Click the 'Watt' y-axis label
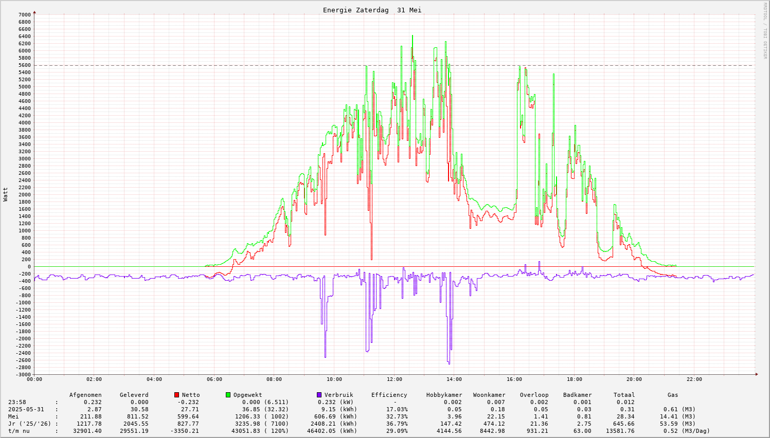Screen dimensions: 770x438 (6, 194)
